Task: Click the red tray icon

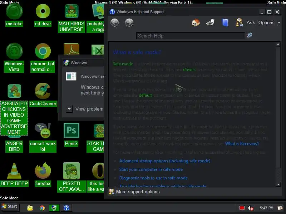Action: pyautogui.click(x=242, y=208)
